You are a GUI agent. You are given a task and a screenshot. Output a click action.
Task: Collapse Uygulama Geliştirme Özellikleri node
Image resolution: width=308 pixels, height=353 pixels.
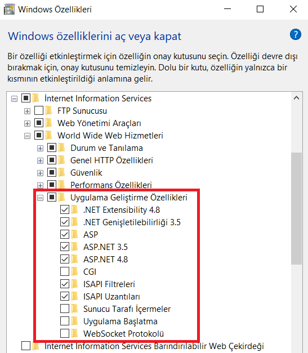(x=40, y=198)
